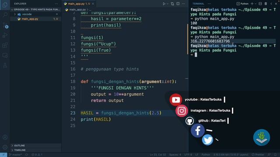Change the UTF-8 file encoding
Screen dimensions: 280x157
pos(188,155)
